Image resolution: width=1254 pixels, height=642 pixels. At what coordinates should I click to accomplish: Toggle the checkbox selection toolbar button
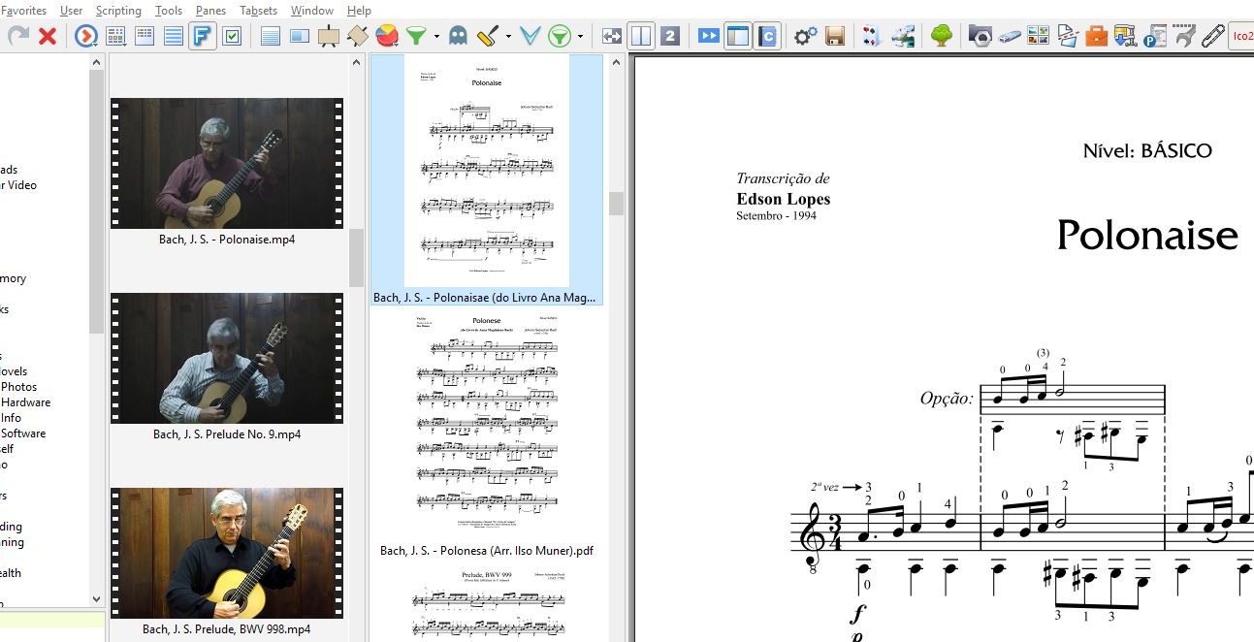tap(232, 37)
